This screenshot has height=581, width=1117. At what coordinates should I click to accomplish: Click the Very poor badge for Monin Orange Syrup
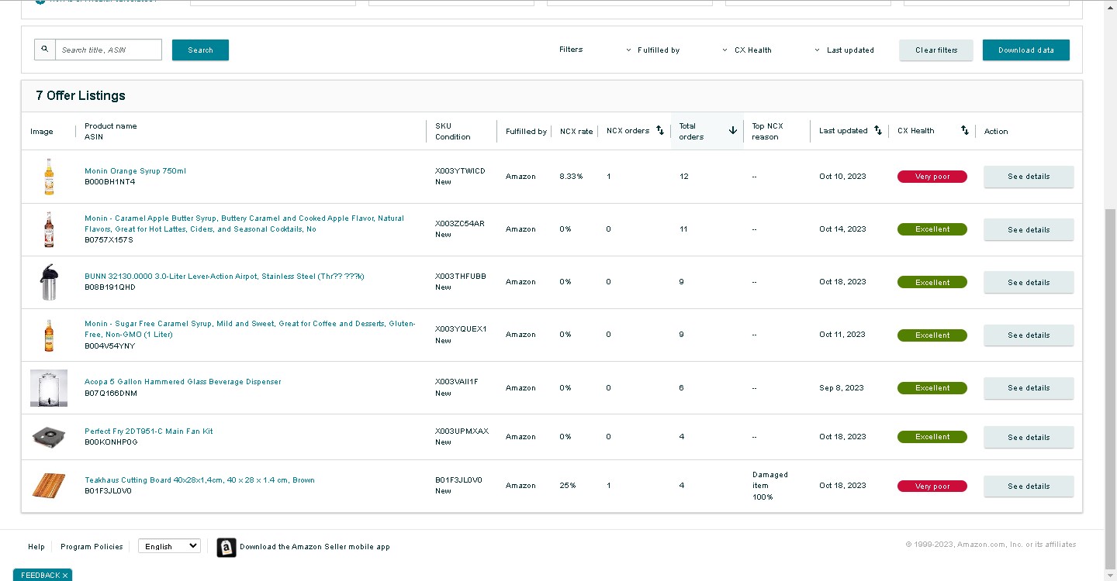pyautogui.click(x=932, y=177)
